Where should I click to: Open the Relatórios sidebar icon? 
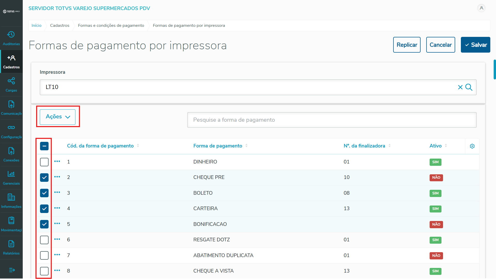[x=11, y=244]
